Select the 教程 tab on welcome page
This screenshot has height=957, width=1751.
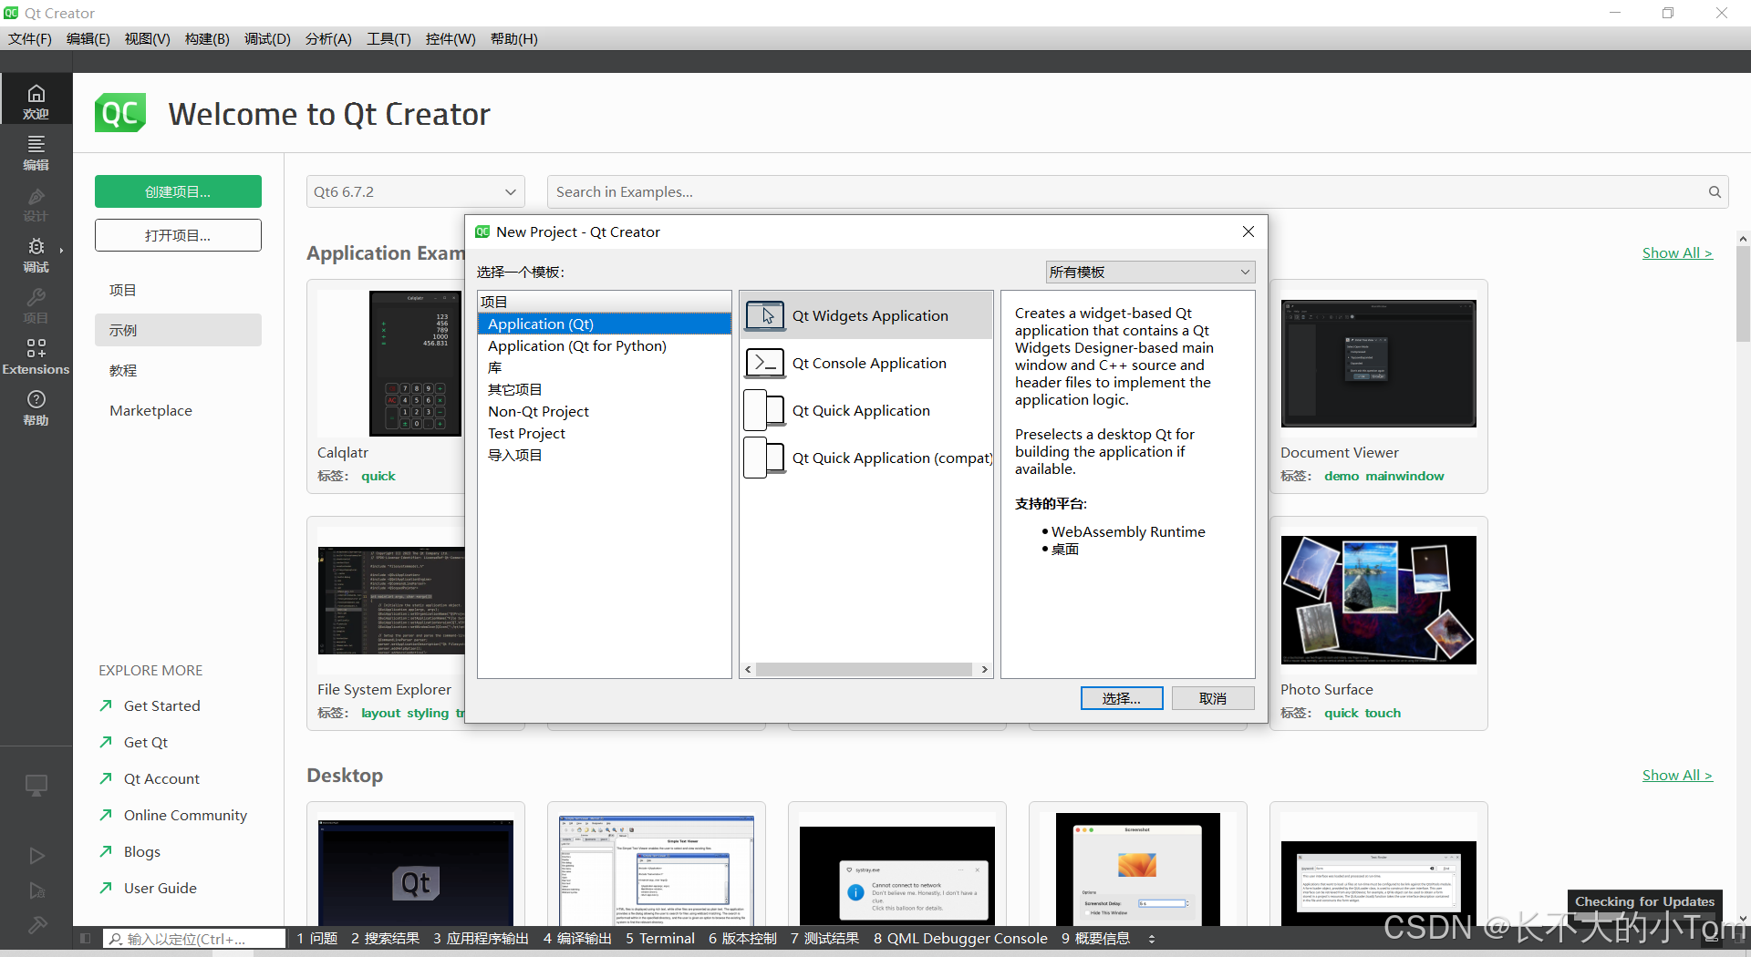click(x=178, y=370)
